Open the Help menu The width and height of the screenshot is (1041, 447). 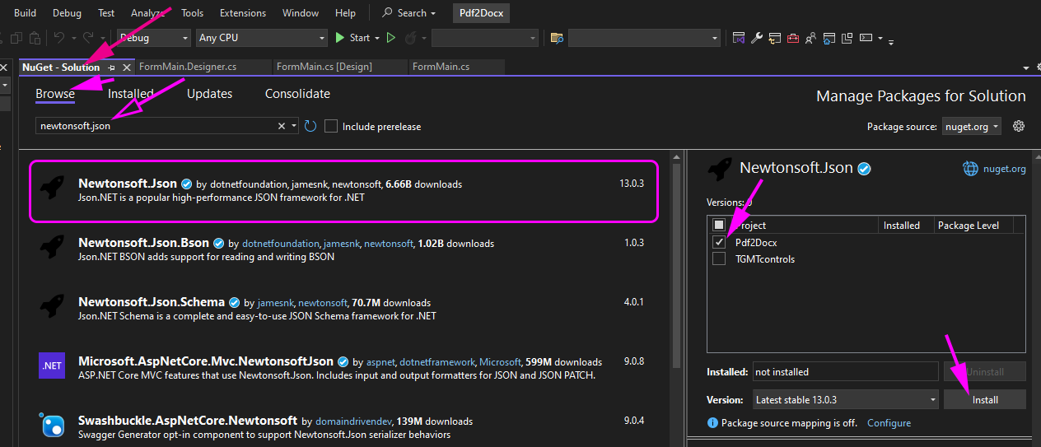[346, 13]
